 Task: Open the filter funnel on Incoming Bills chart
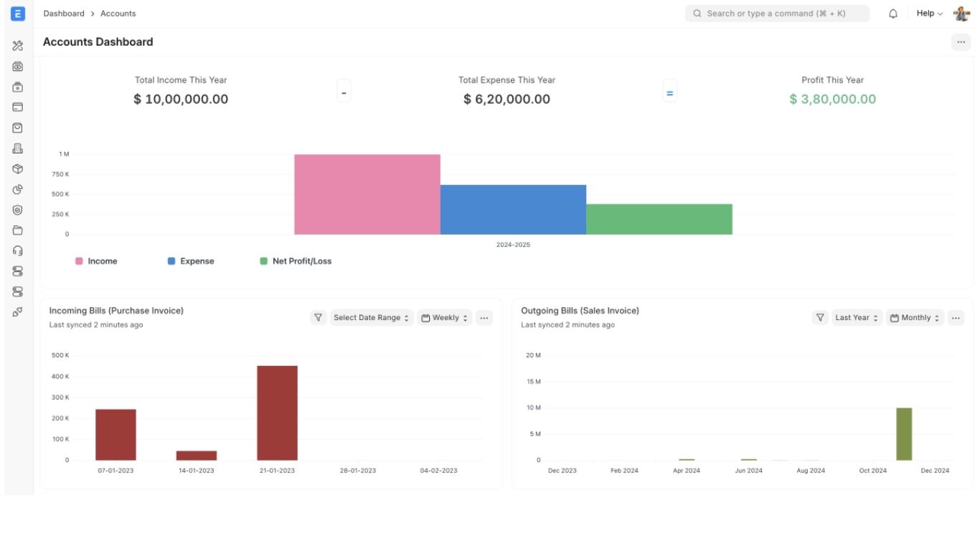point(318,317)
